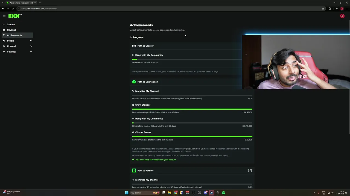The height and width of the screenshot is (196, 350).
Task: Click the Channel icon in sidebar
Action: 4,46
